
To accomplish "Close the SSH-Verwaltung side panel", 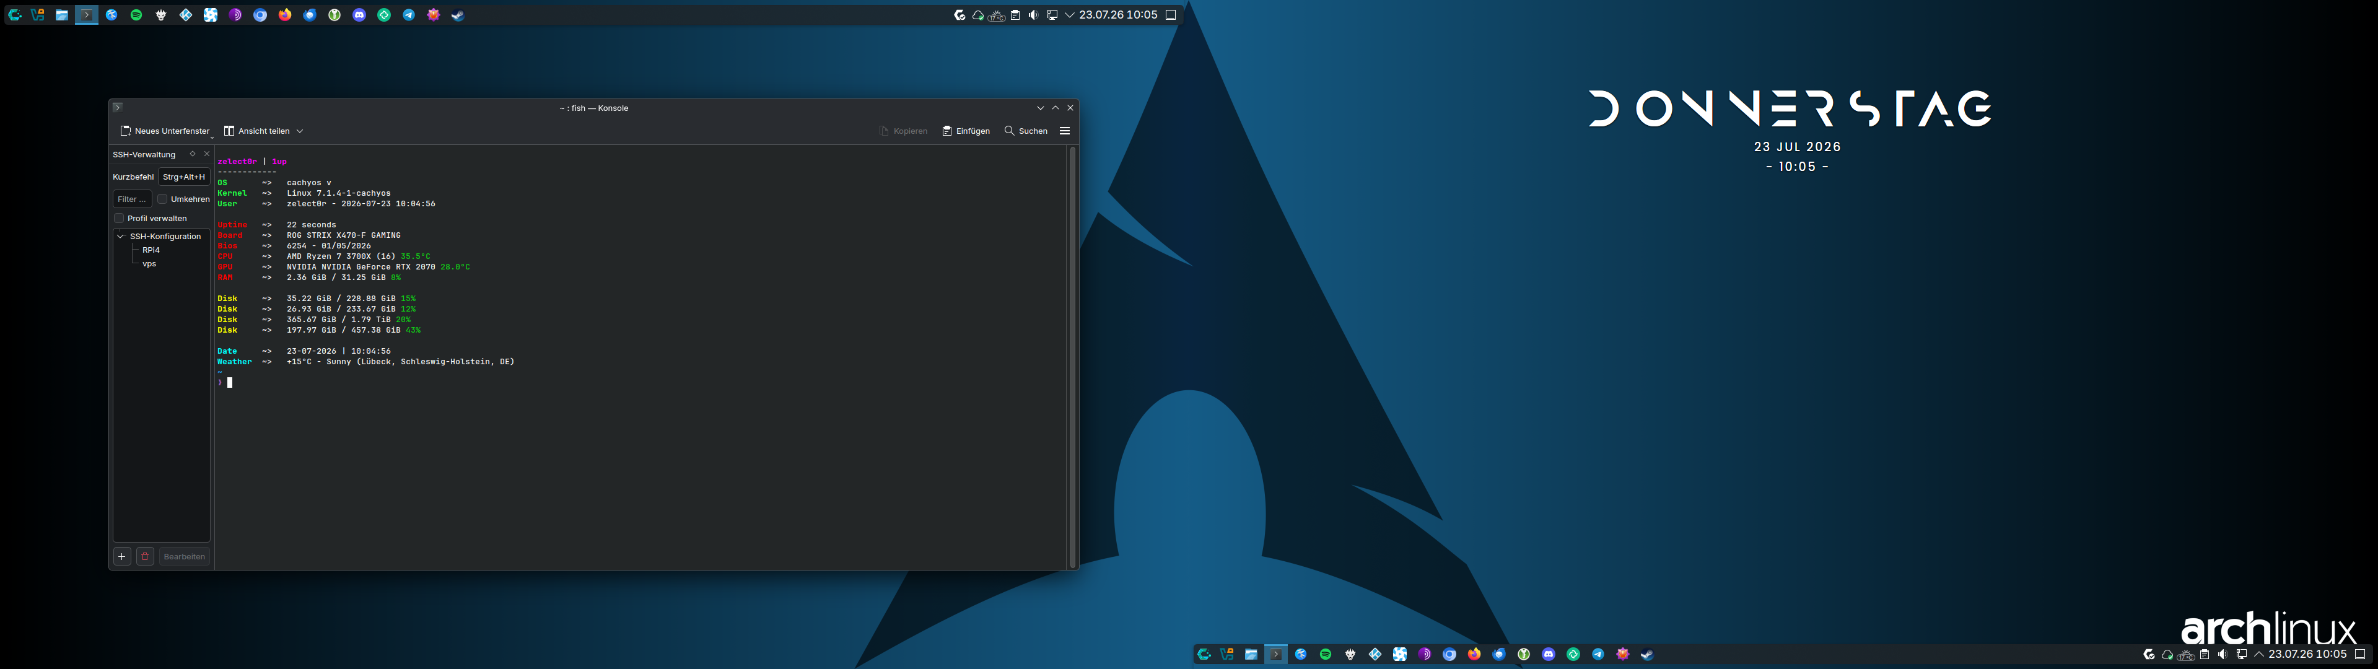I will click(207, 154).
